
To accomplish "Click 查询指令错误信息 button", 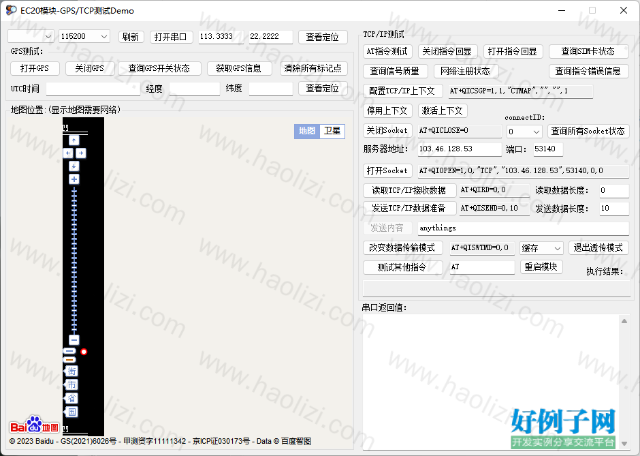I will (588, 71).
